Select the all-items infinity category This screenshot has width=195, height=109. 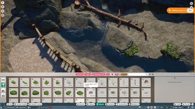3,80
